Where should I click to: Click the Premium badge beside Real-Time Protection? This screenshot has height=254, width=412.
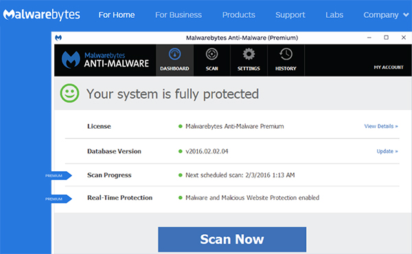[x=58, y=199]
